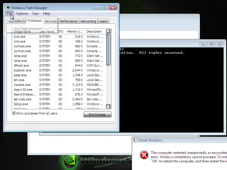Click the COM Surr... description cell
The width and height of the screenshot is (227, 170).
95,65
